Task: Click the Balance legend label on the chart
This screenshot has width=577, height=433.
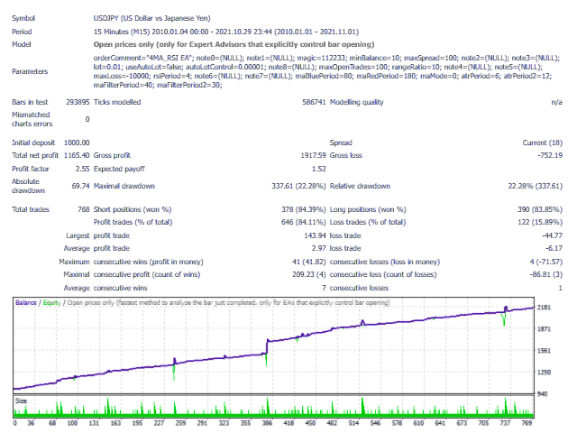Action: (x=26, y=303)
